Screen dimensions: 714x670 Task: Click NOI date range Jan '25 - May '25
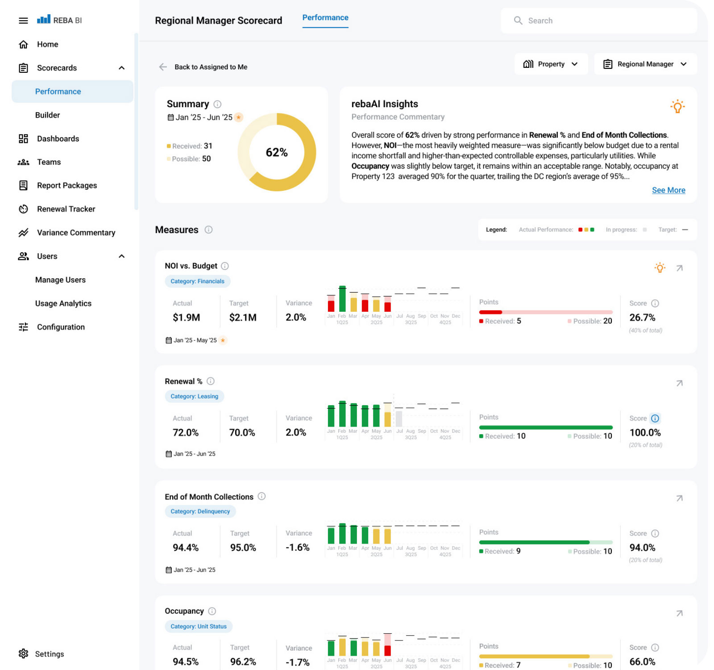[x=195, y=340]
